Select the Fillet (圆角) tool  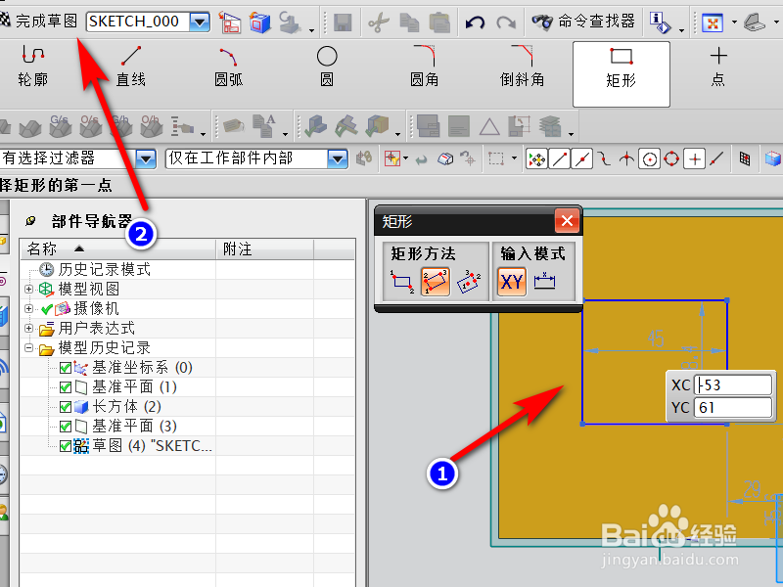(x=425, y=67)
